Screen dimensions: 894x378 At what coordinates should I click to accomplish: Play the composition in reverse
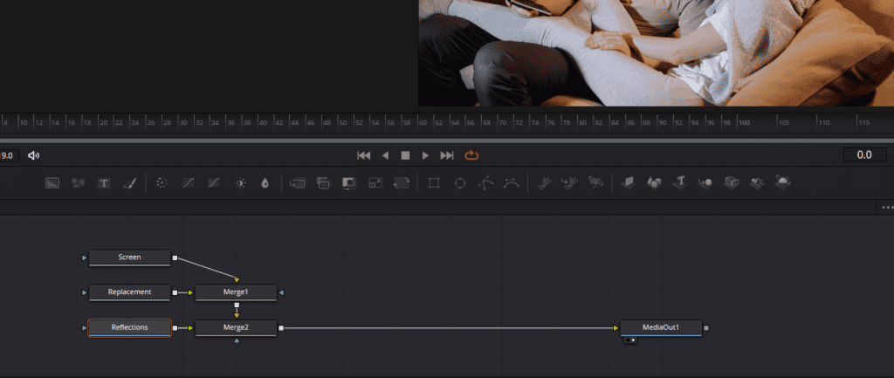pos(385,155)
